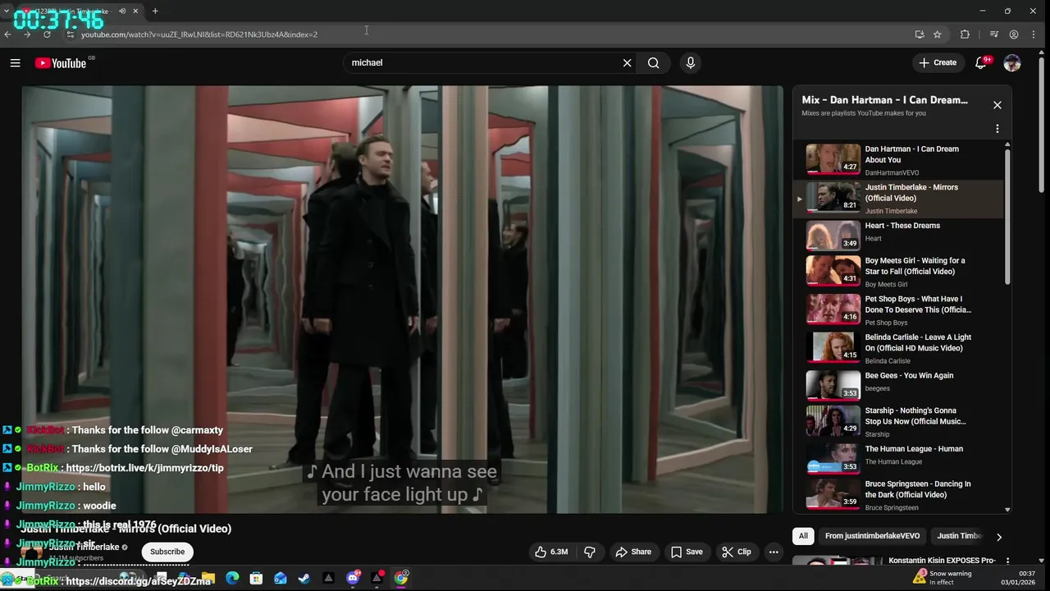The height and width of the screenshot is (591, 1050).
Task: Subscribe to Justin Timberlake channel
Action: click(167, 552)
